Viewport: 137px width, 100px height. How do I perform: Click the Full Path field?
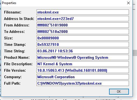click(x=83, y=83)
